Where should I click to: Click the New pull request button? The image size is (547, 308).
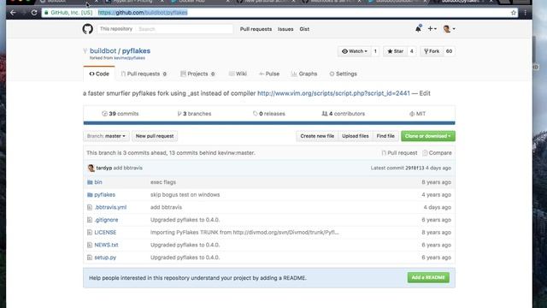(155, 136)
